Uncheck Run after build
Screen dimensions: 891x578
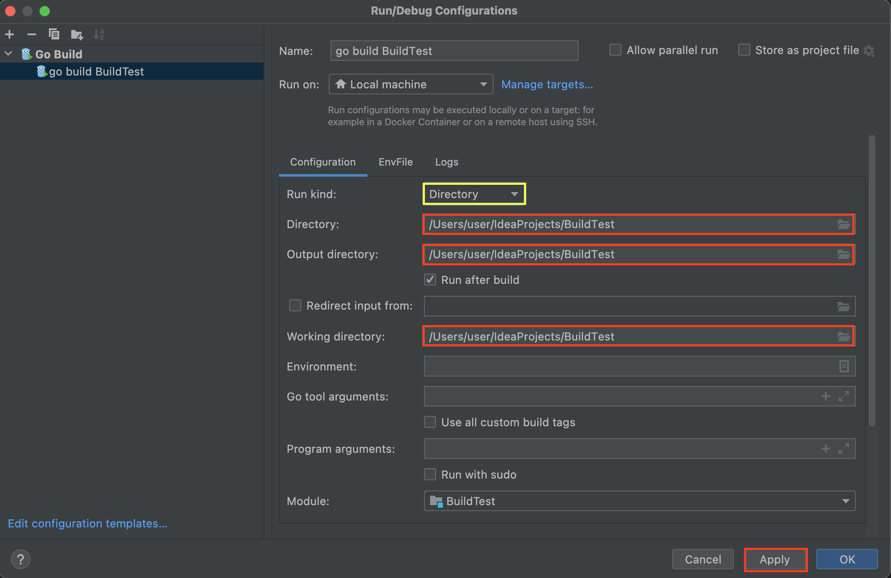coord(430,280)
